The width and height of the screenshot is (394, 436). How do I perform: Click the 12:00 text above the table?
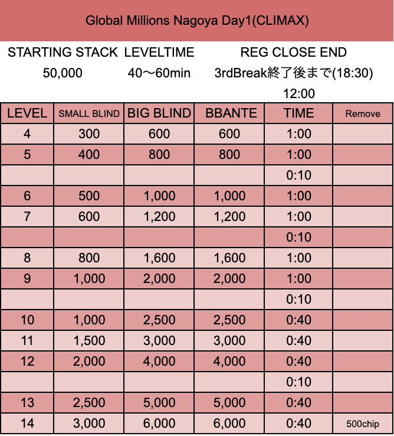pos(298,93)
